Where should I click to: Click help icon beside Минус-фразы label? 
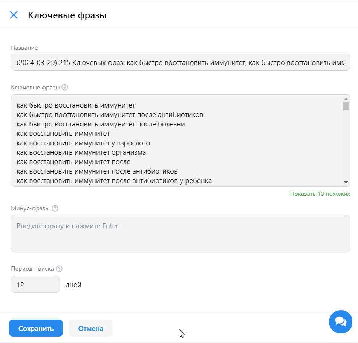click(55, 208)
